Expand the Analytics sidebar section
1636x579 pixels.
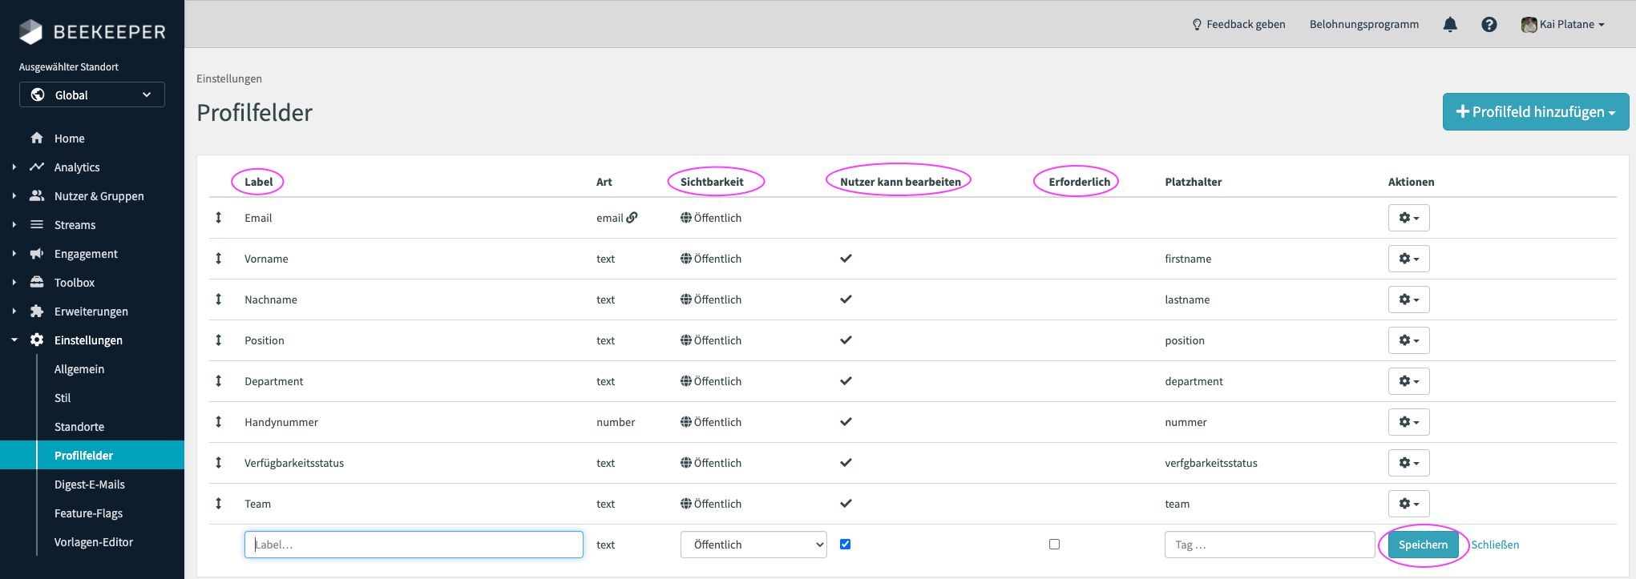pos(77,167)
